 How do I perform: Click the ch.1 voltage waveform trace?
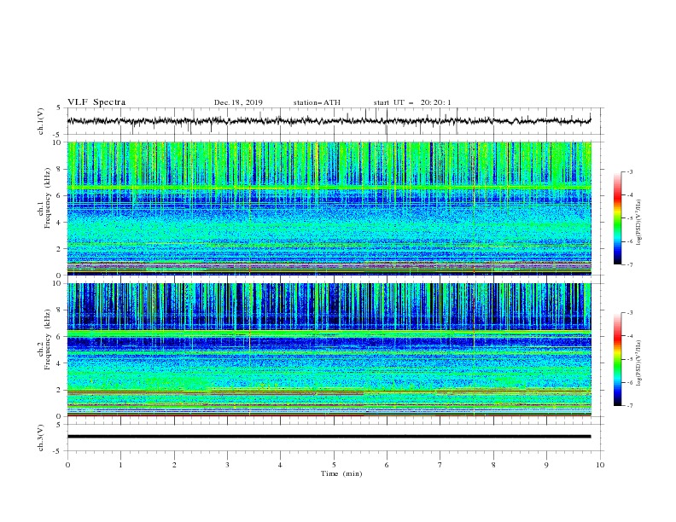329,121
